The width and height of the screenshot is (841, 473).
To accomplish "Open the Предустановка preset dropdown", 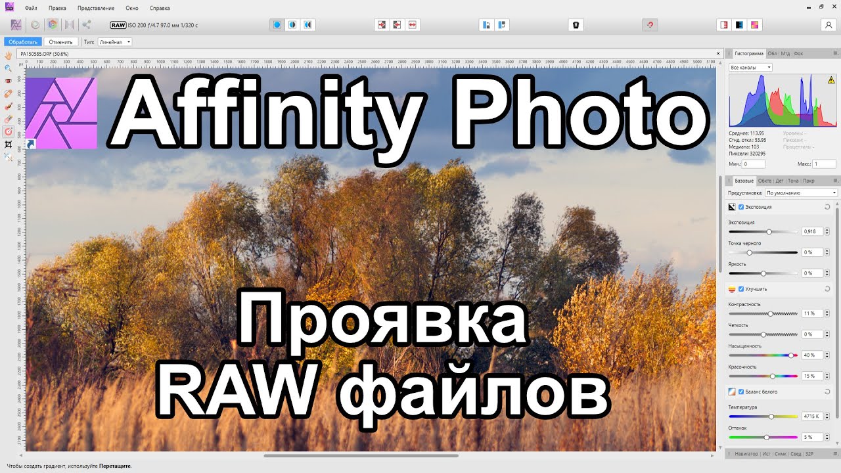I will (x=802, y=193).
